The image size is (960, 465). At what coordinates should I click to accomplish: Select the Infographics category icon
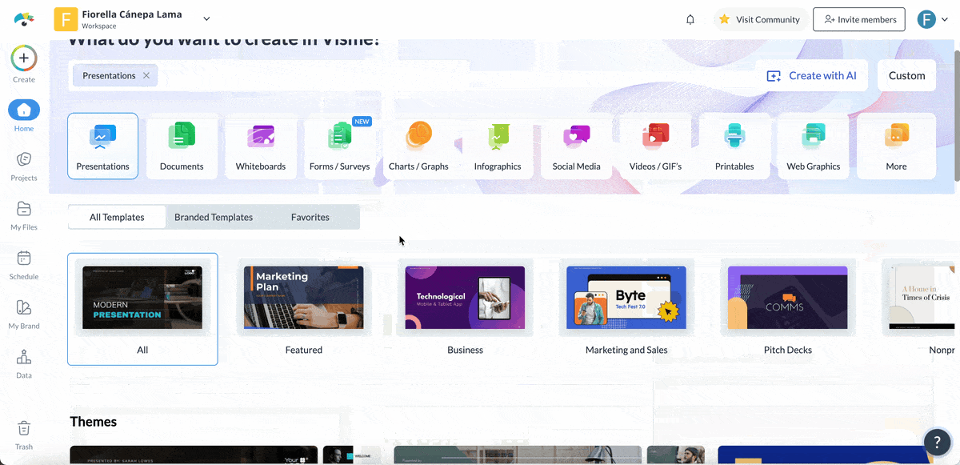coord(498,138)
